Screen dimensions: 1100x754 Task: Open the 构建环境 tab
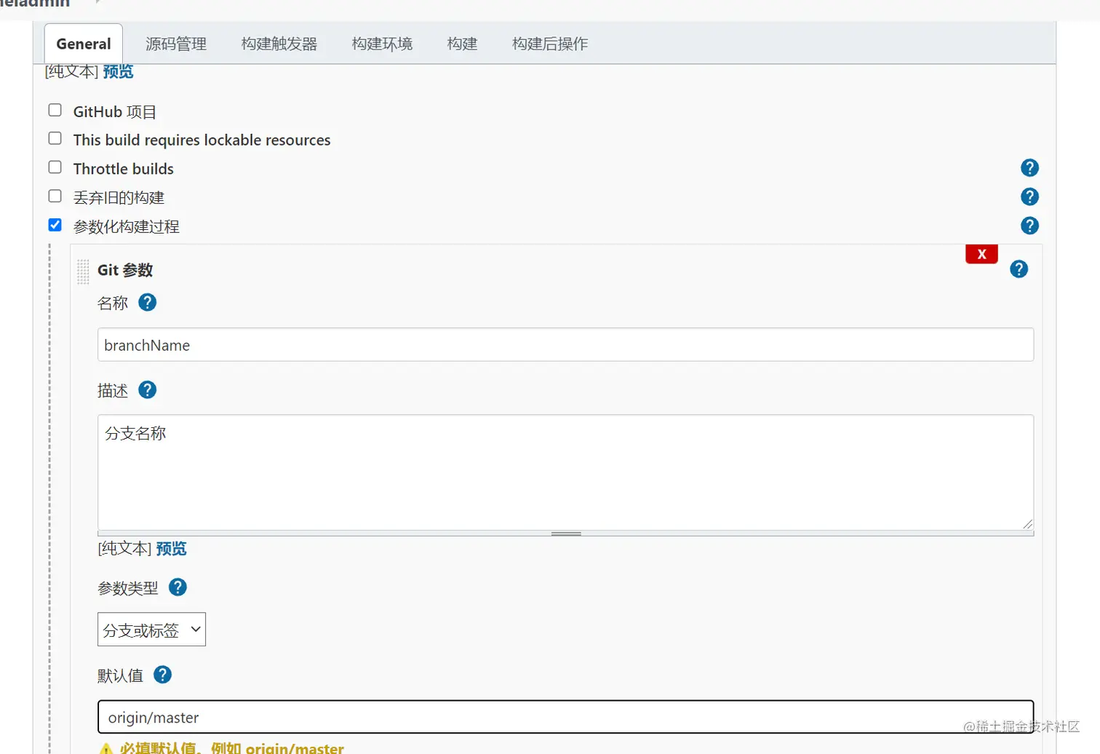pyautogui.click(x=382, y=44)
